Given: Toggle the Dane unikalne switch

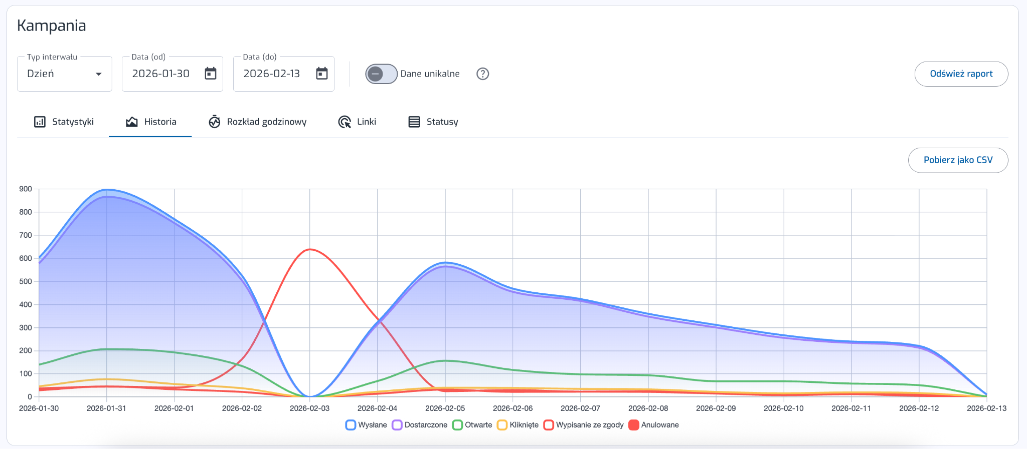Looking at the screenshot, I should (381, 74).
